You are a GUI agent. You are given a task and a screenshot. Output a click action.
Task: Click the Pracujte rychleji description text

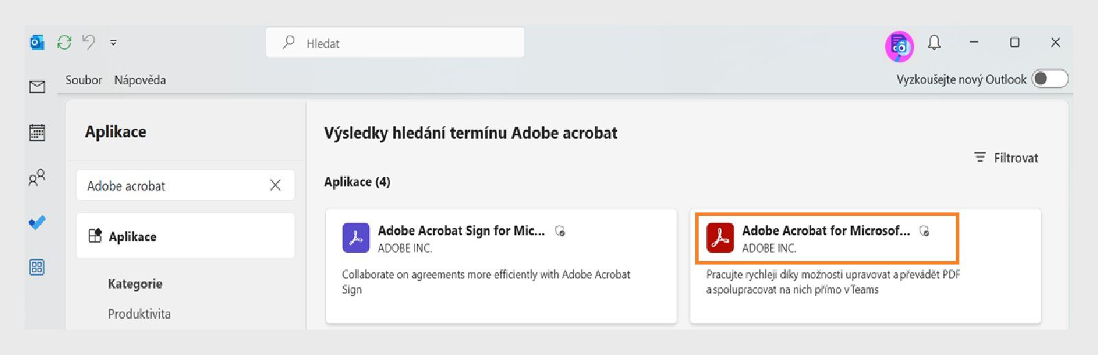[833, 282]
